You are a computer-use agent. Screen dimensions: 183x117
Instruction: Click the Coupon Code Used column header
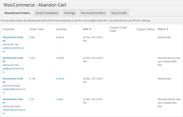(x=118, y=29)
